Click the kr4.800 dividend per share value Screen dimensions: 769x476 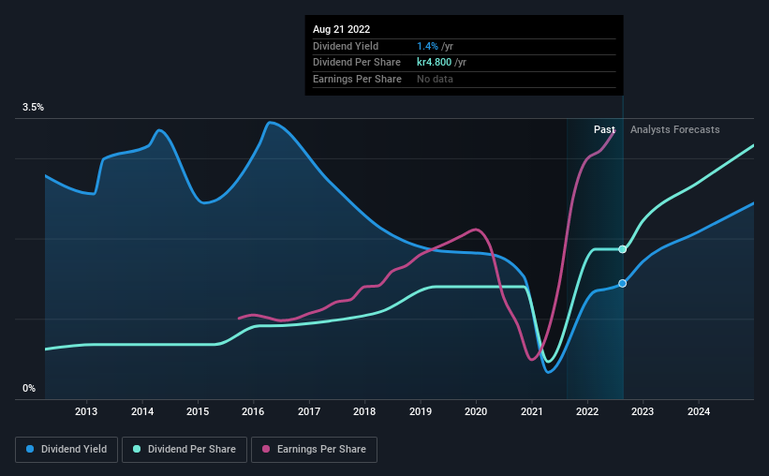[x=434, y=63]
